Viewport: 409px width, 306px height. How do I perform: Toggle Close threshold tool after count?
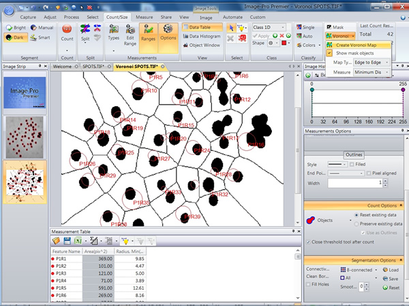[308, 242]
